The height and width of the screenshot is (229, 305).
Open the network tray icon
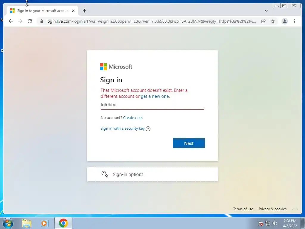(x=268, y=223)
